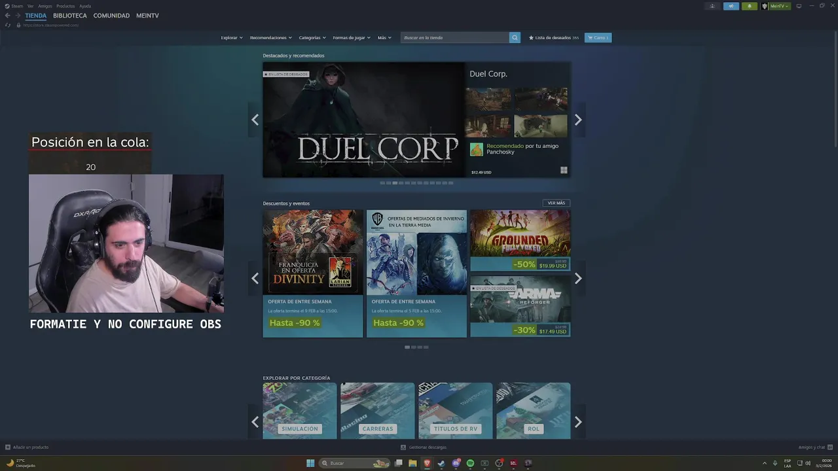This screenshot has height=471, width=838.
Task: Click the store URL address text
Action: [50, 25]
